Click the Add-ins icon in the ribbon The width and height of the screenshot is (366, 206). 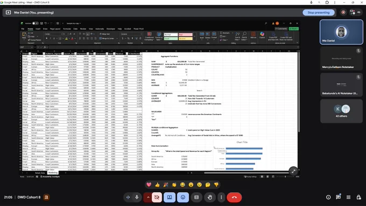pos(254,35)
